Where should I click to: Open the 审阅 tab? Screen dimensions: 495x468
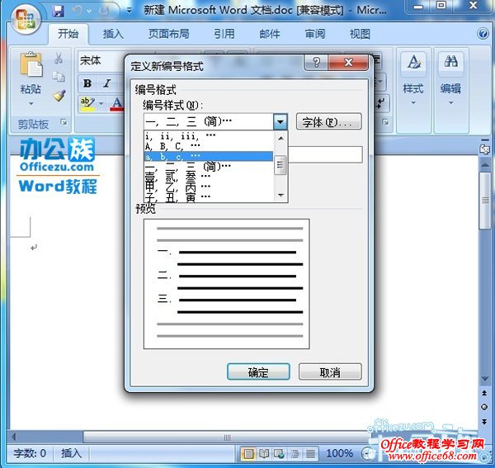pyautogui.click(x=315, y=34)
